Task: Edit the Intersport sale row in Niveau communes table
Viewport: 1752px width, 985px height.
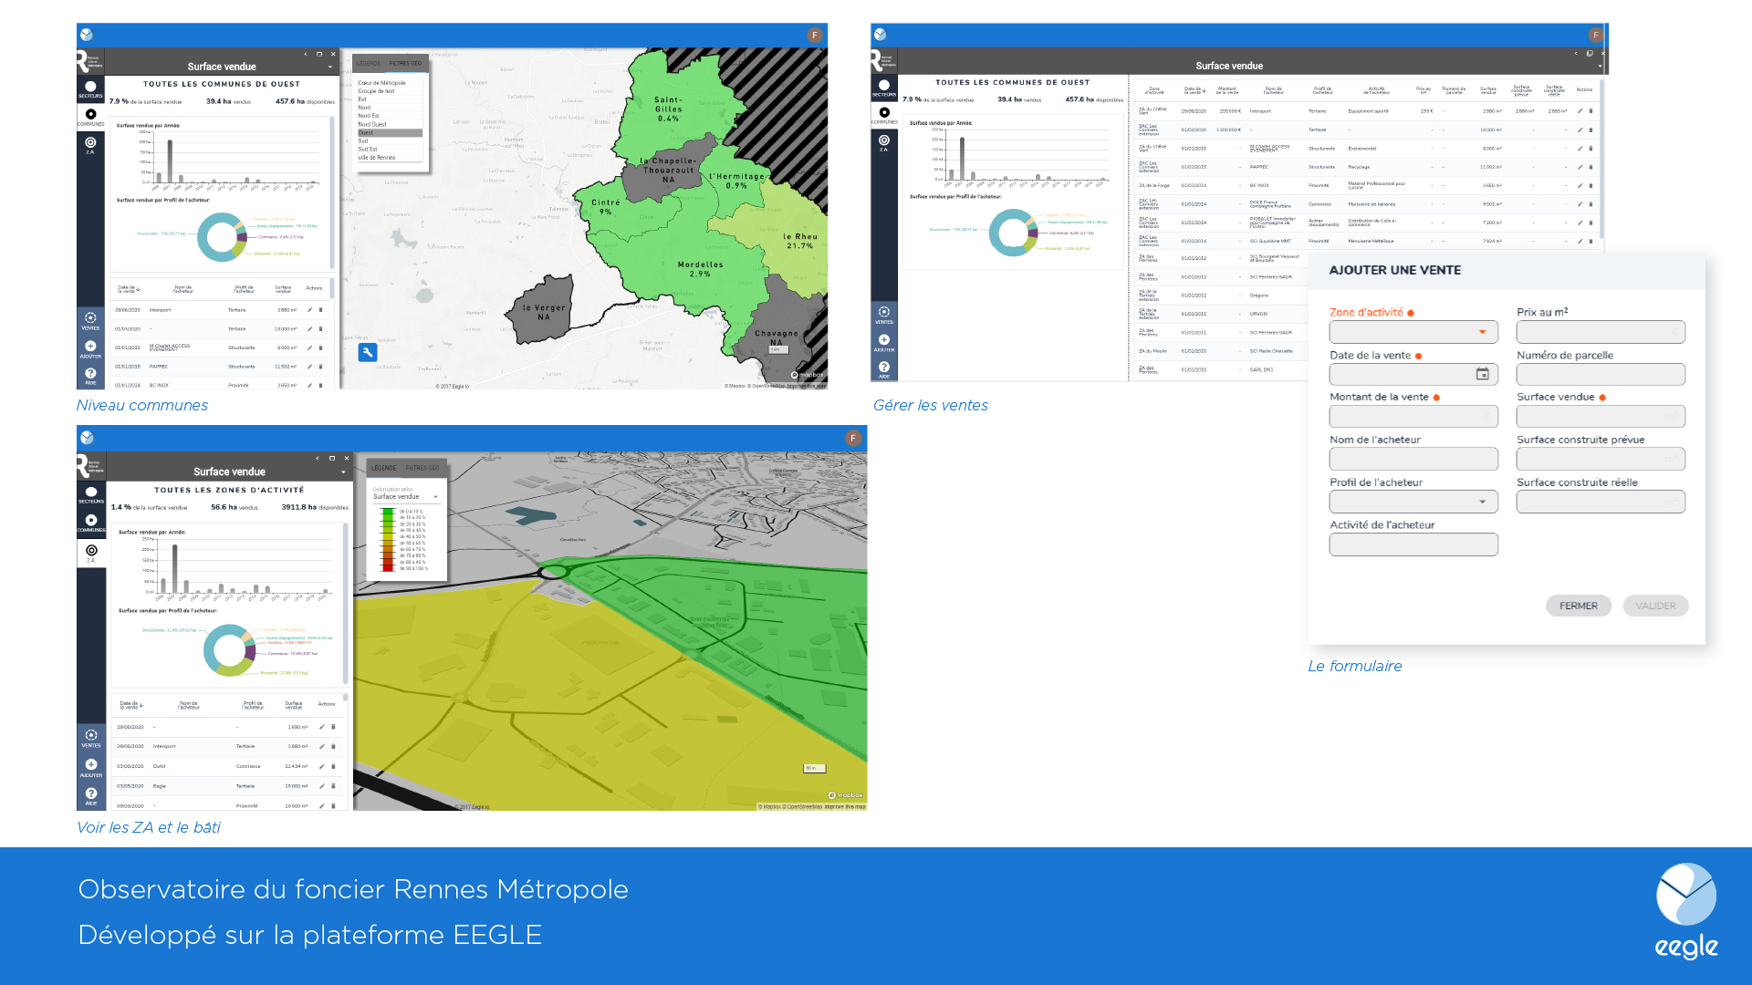Action: (x=310, y=310)
